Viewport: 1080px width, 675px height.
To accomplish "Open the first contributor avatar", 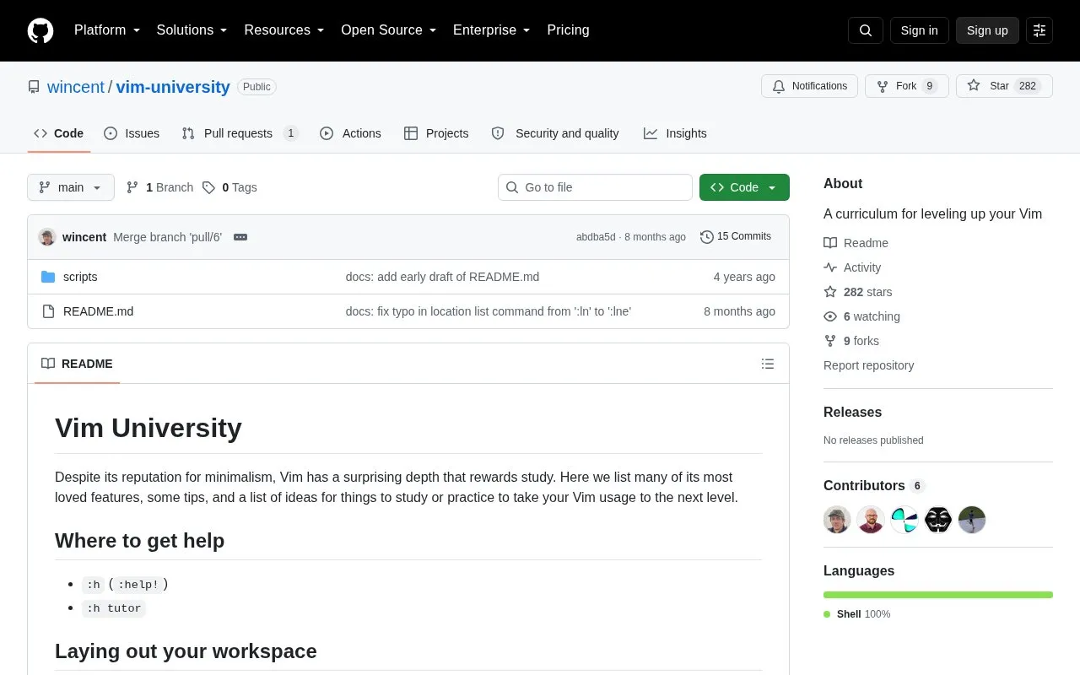I will point(837,520).
